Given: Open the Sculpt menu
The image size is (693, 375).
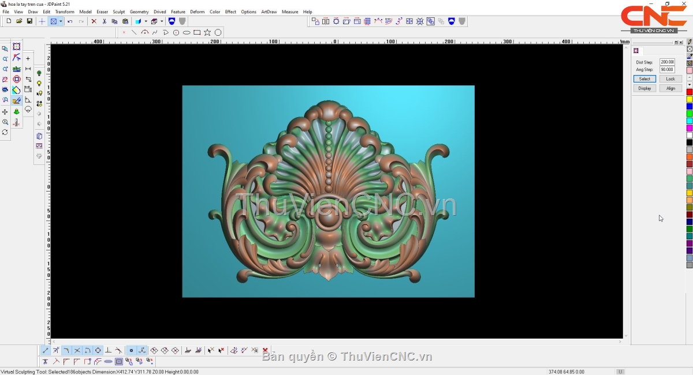Looking at the screenshot, I should (118, 12).
